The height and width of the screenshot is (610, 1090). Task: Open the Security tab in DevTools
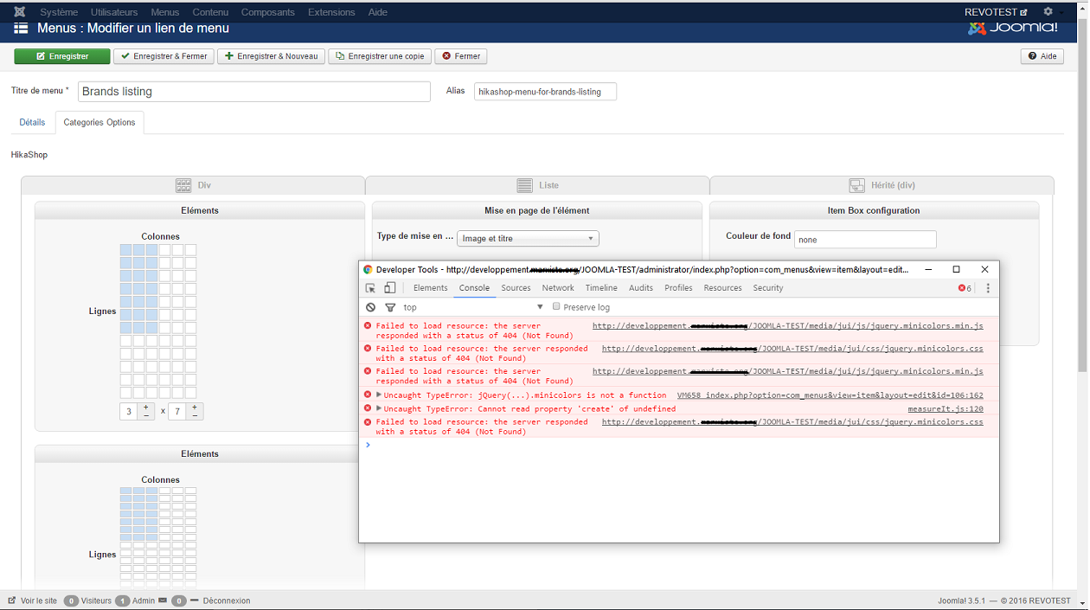coord(768,288)
